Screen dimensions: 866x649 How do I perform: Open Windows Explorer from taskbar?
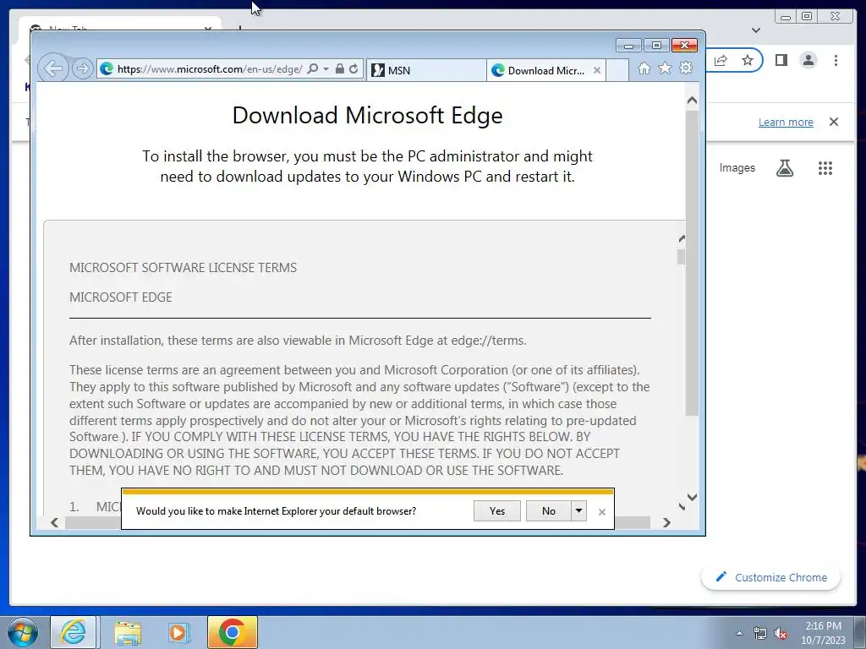click(x=128, y=632)
